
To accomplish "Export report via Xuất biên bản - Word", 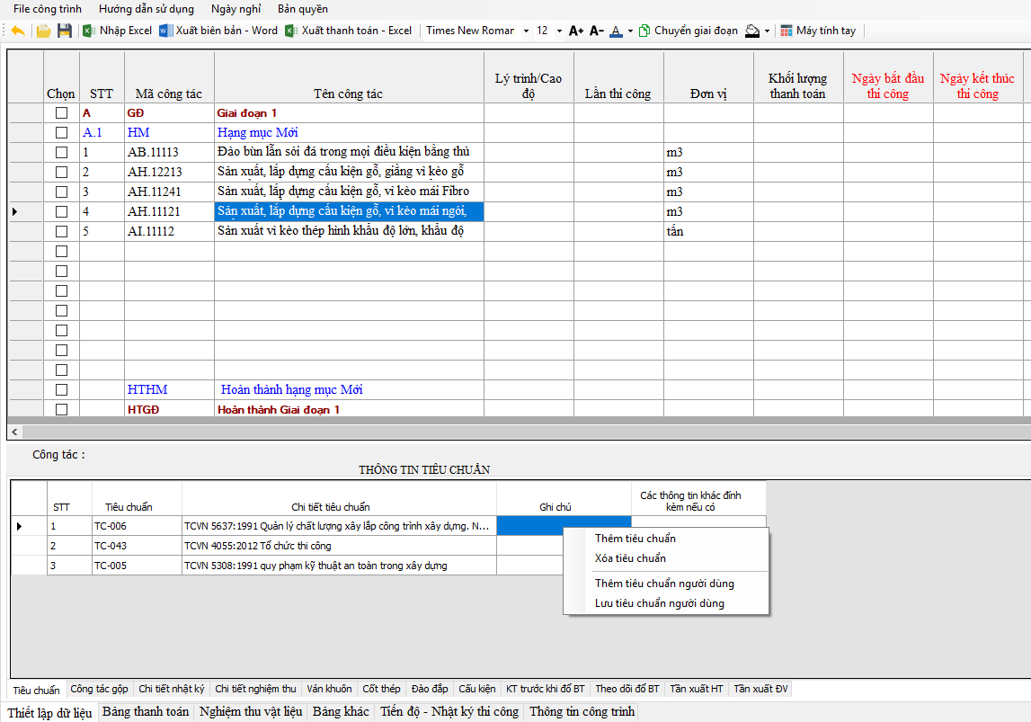I will (218, 31).
